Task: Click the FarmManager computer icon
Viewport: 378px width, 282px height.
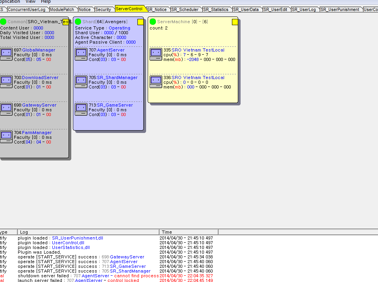Action: (6, 137)
